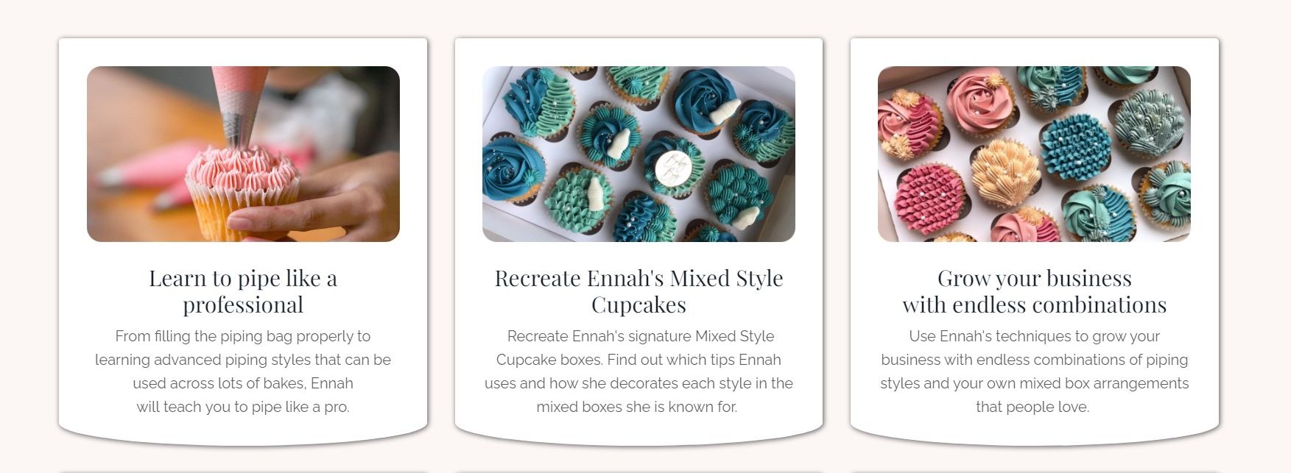Viewport: 1291px width, 473px height.
Task: Open the pink and teal cupcake box image
Action: coord(1034,154)
